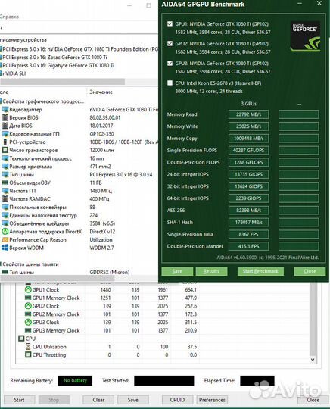Open CPUID from the stability test window
This screenshot has height=409, width=330.
177,400
